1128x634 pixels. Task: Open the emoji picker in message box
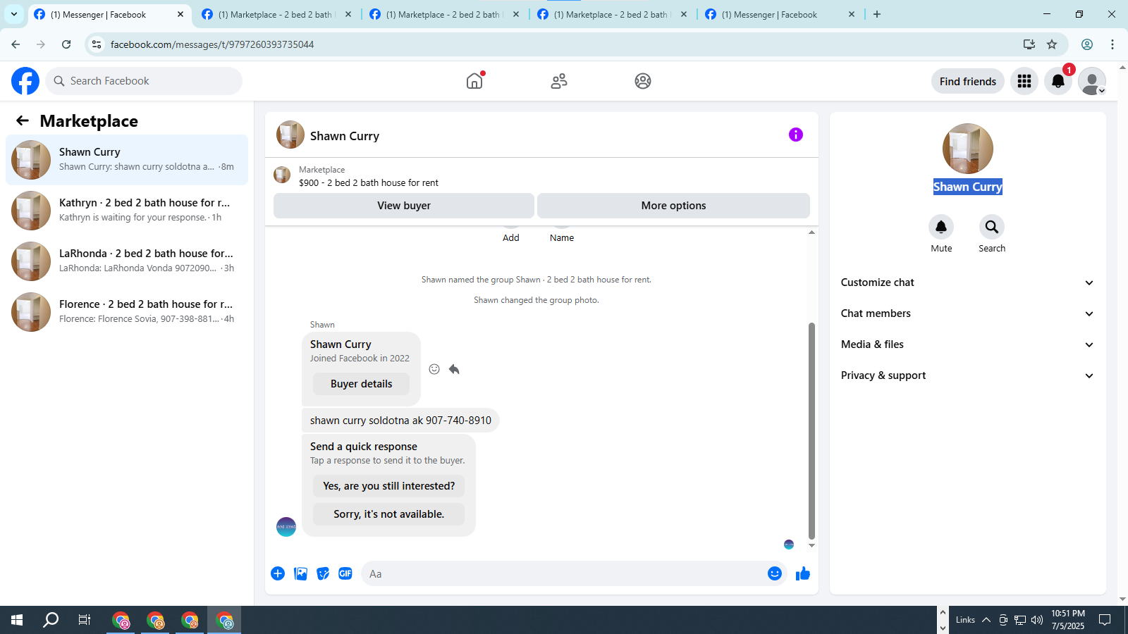[775, 573]
